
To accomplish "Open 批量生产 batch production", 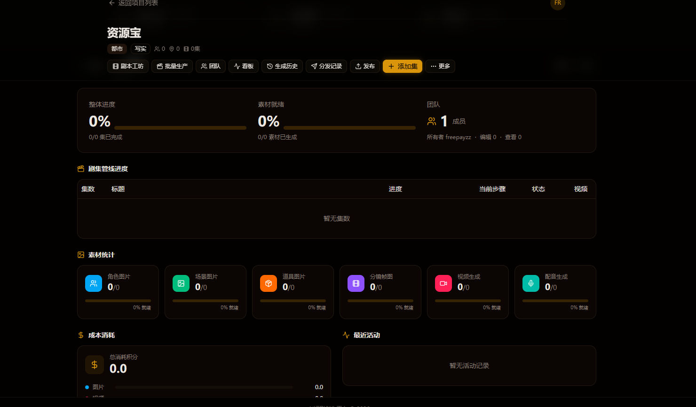I will point(172,66).
